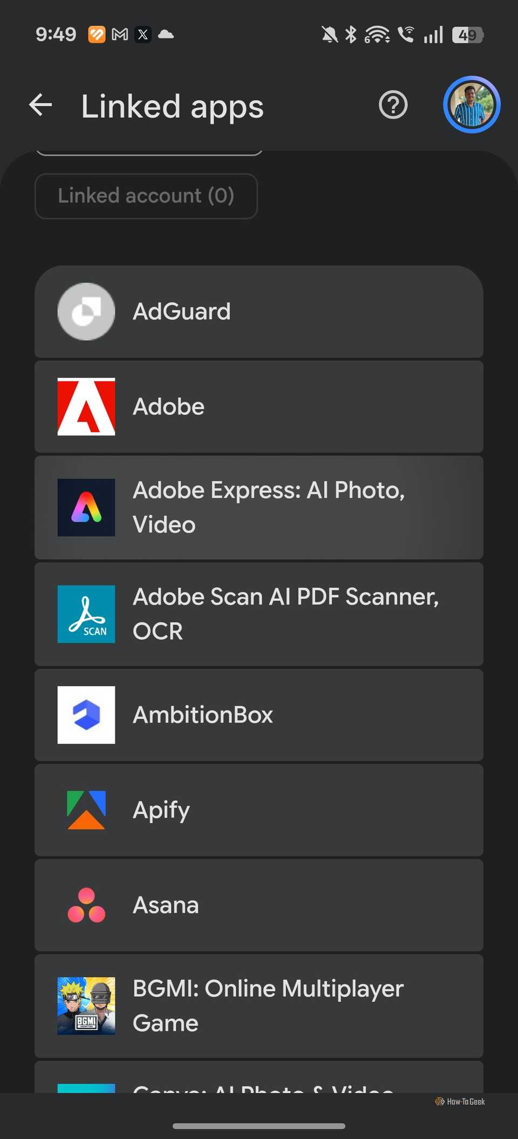Tap the Apify triangle logo icon
This screenshot has height=1139, width=518.
click(x=86, y=810)
